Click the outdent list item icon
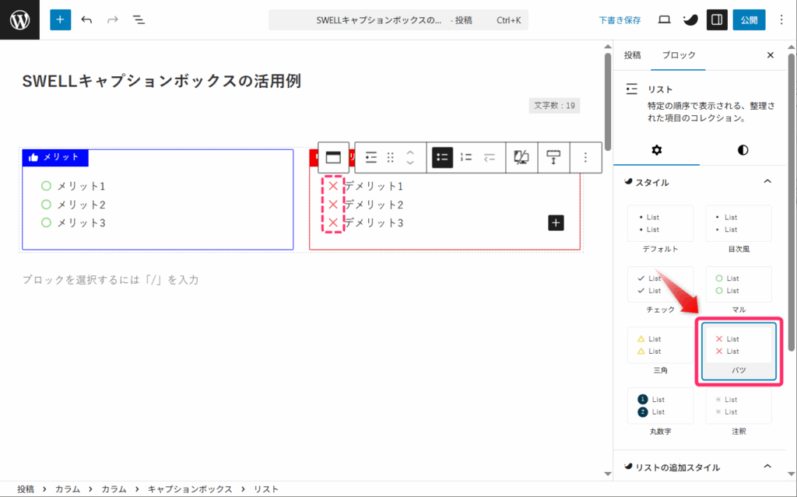797x497 pixels. click(490, 158)
